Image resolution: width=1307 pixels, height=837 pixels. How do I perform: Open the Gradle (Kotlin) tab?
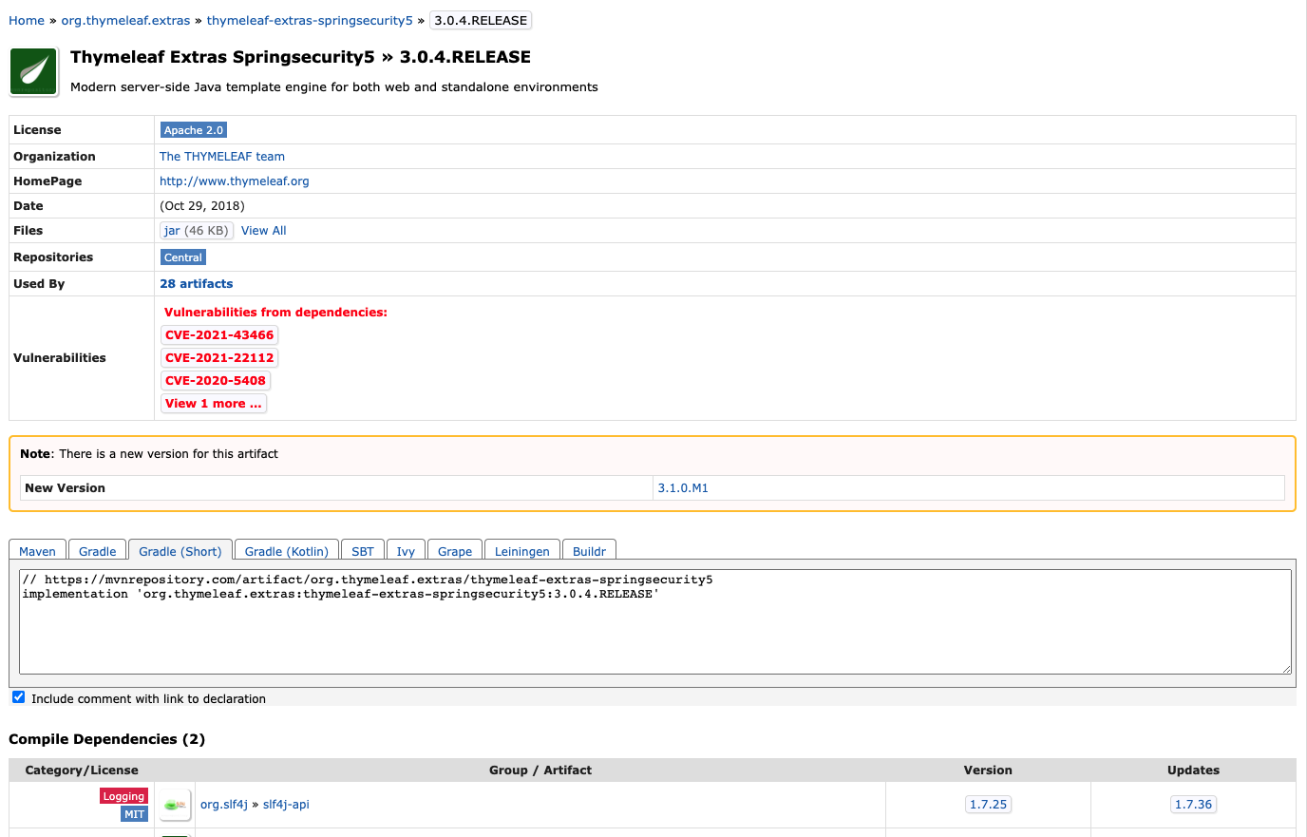tap(287, 551)
